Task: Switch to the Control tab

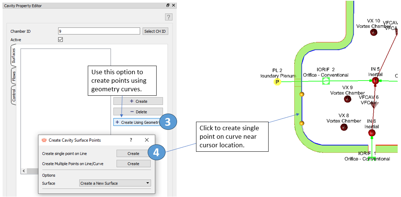Action: click(14, 95)
